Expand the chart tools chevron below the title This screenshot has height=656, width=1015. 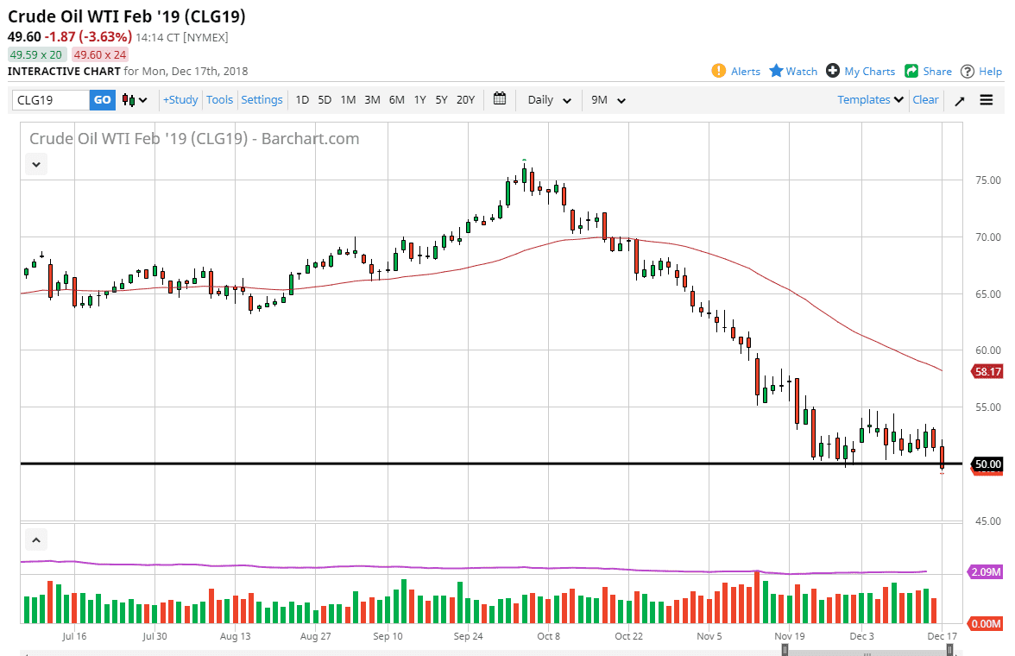pos(35,164)
